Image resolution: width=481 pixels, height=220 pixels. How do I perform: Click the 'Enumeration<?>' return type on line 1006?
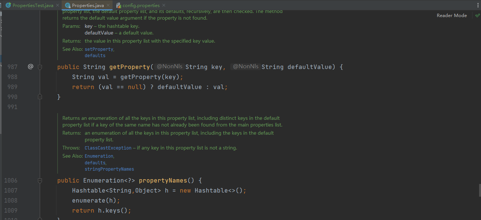tap(109, 181)
